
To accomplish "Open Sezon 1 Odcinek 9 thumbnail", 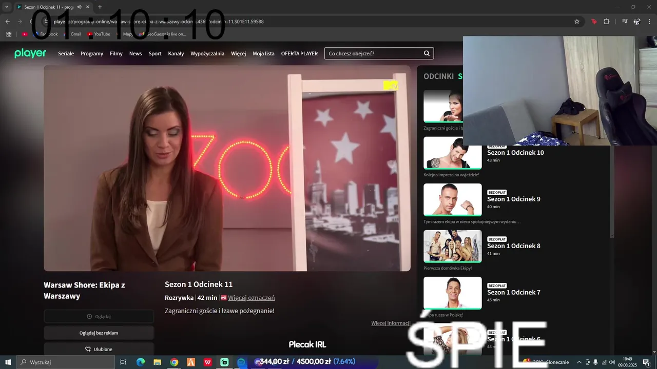I will (453, 199).
